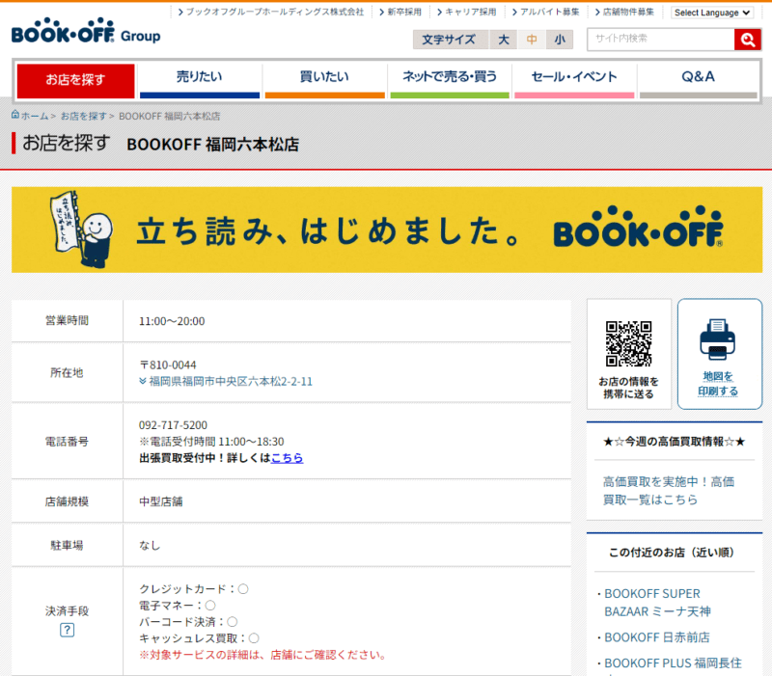This screenshot has width=772, height=676.
Task: Click the BOOKOFF 福岡六本松店 page title
Action: click(x=212, y=145)
